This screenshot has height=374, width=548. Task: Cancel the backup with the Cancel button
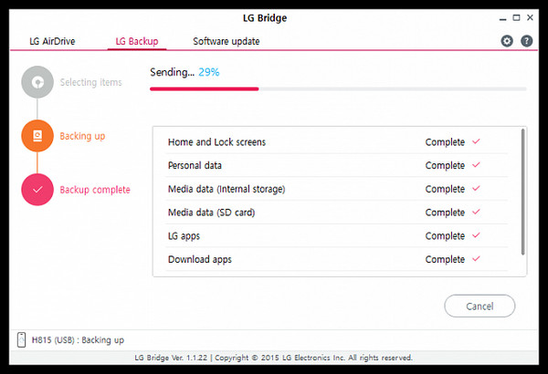point(479,306)
